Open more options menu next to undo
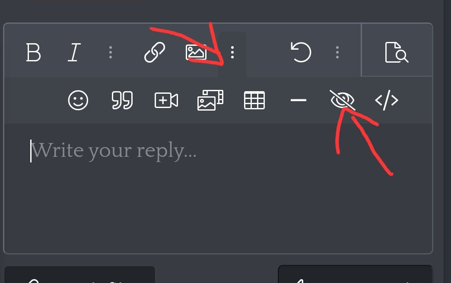The height and width of the screenshot is (283, 451). pyautogui.click(x=337, y=52)
